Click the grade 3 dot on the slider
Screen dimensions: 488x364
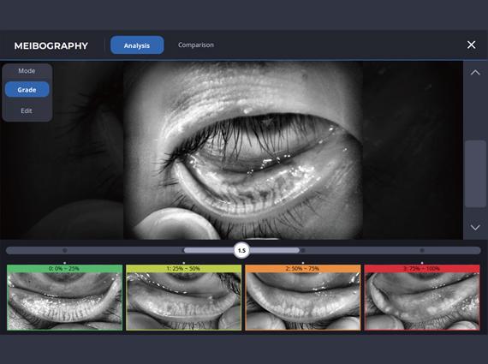coord(422,250)
